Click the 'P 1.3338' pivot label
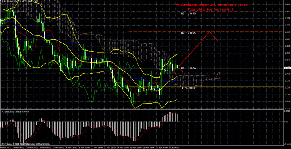 (x=188, y=88)
